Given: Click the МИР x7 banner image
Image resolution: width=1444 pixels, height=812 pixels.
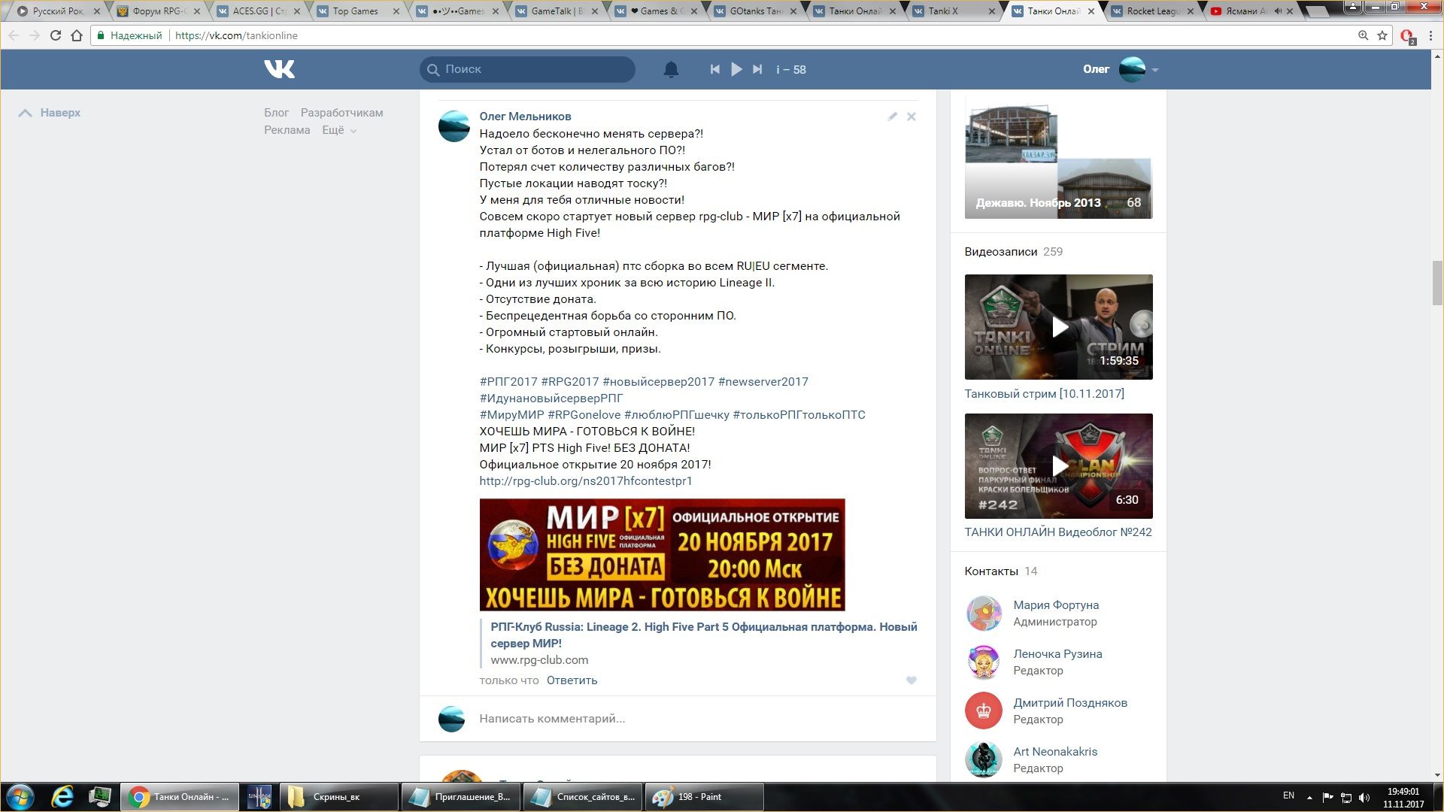Looking at the screenshot, I should (662, 555).
